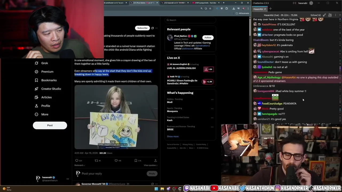Viewport: 342px width, 192px height.
Task: Open a new browser tab
Action: tap(224, 3)
